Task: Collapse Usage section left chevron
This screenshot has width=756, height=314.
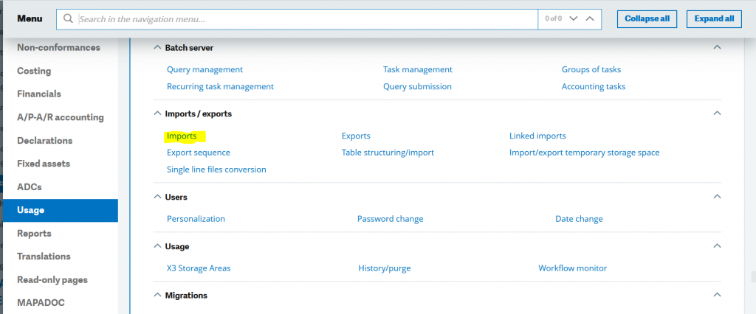Action: [x=157, y=246]
